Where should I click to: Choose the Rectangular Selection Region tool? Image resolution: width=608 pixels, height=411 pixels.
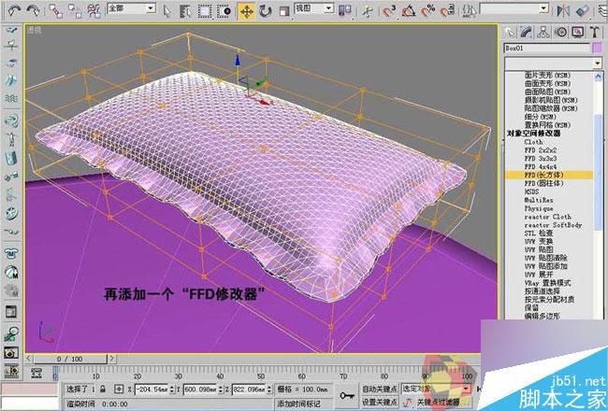(x=205, y=11)
